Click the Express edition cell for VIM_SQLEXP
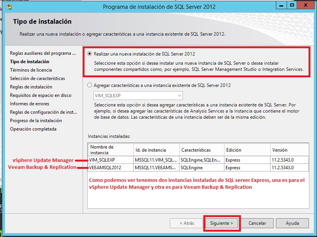Screen dimensions: 317x237 coord(247,160)
